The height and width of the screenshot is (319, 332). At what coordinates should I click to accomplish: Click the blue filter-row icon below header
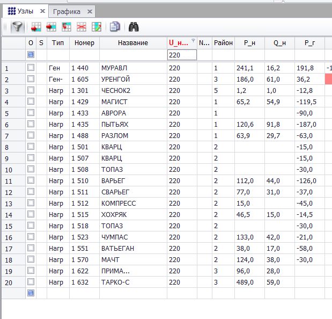31,55
